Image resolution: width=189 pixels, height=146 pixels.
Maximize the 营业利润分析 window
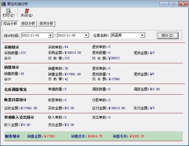(x=173, y=4)
